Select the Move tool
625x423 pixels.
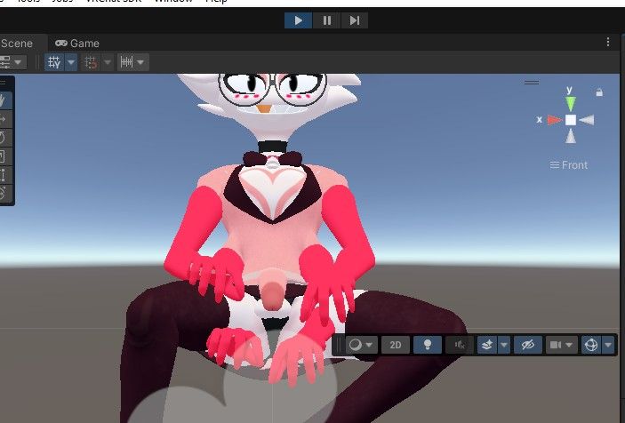click(x=4, y=119)
